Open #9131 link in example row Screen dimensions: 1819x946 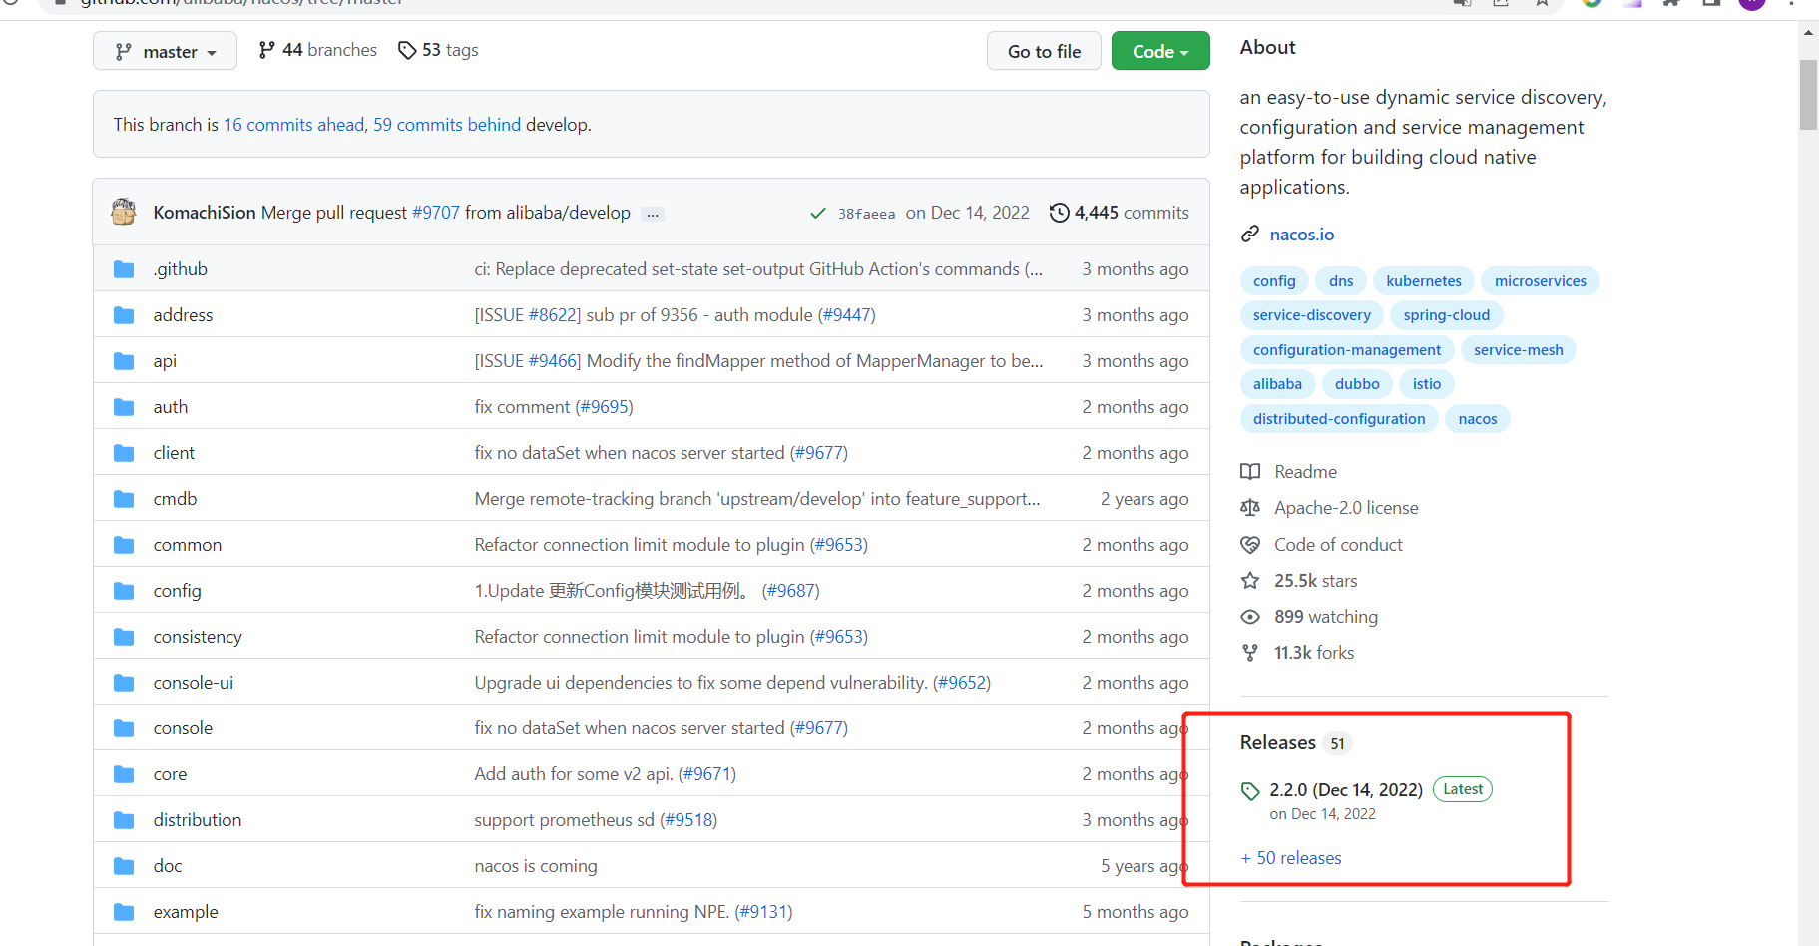764,912
